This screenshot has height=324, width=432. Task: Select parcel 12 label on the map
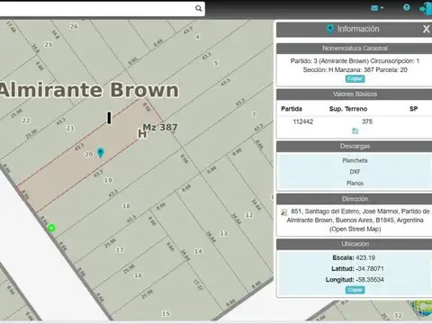(249, 215)
